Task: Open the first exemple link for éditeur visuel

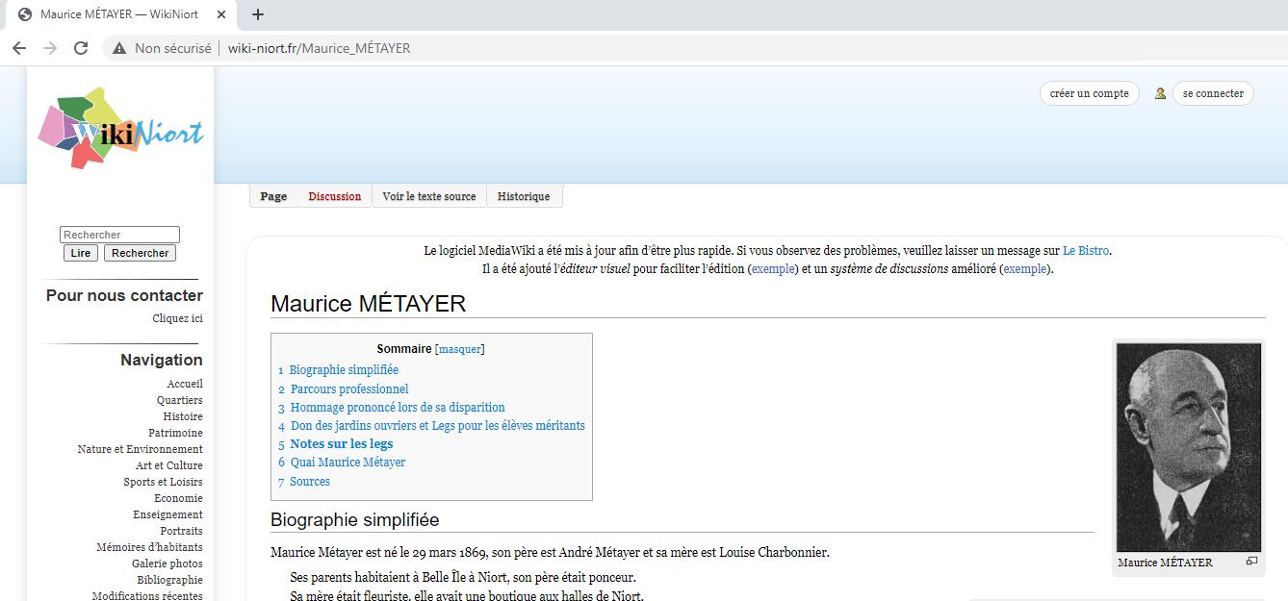Action: [x=773, y=269]
